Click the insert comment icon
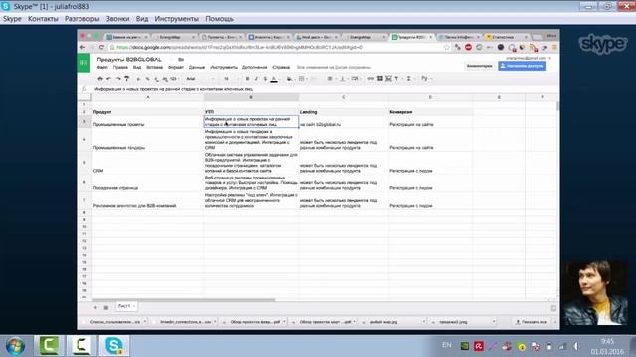 pos(380,79)
